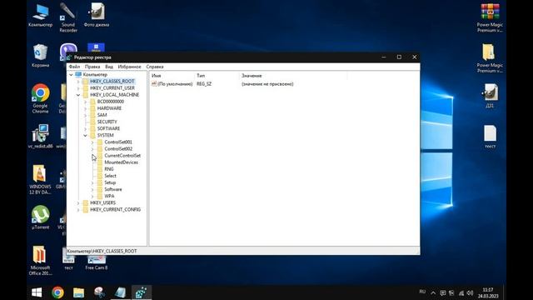Expand the BCD00000000 chevron
The image size is (533, 300).
[85, 102]
